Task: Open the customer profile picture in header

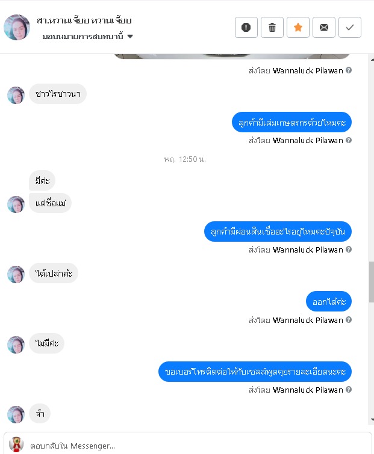Action: click(17, 27)
